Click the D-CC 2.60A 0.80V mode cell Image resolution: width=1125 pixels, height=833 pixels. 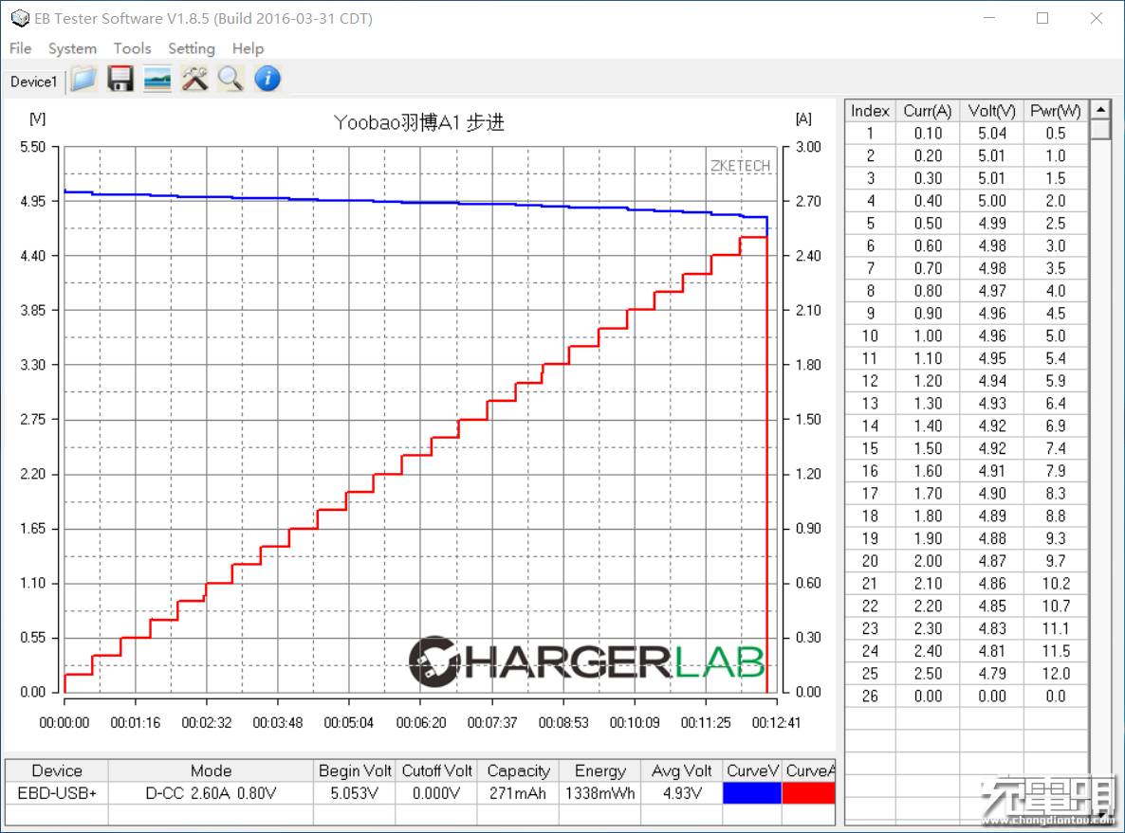coord(211,793)
